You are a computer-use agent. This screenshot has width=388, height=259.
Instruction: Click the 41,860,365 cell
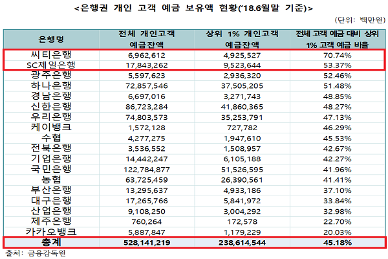pyautogui.click(x=242, y=107)
